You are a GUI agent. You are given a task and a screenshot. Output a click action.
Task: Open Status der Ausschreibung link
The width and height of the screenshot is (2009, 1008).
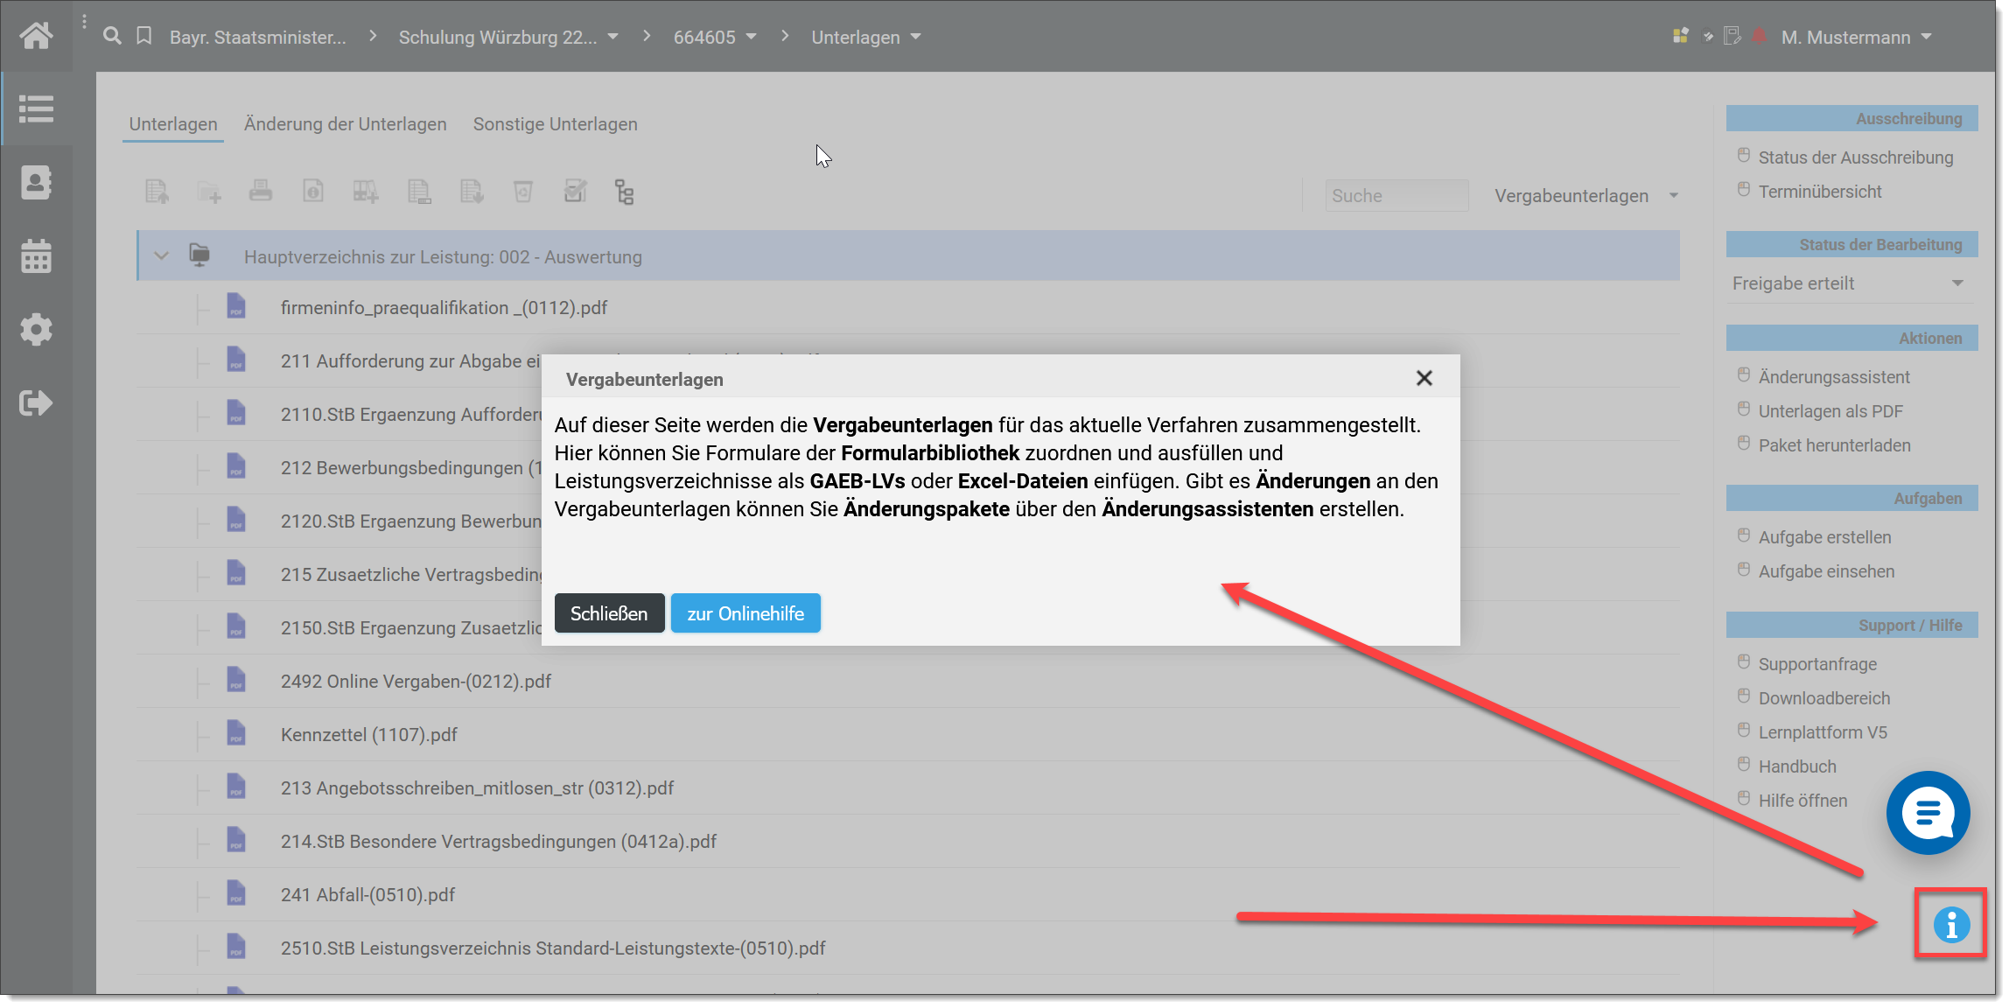(x=1855, y=157)
